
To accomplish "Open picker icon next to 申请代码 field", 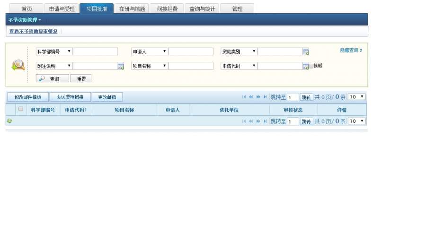I will [x=306, y=66].
